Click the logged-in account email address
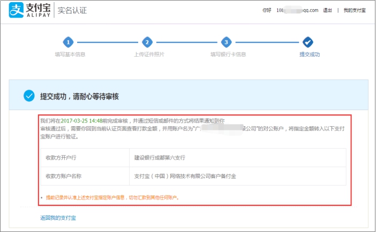 tap(297, 10)
